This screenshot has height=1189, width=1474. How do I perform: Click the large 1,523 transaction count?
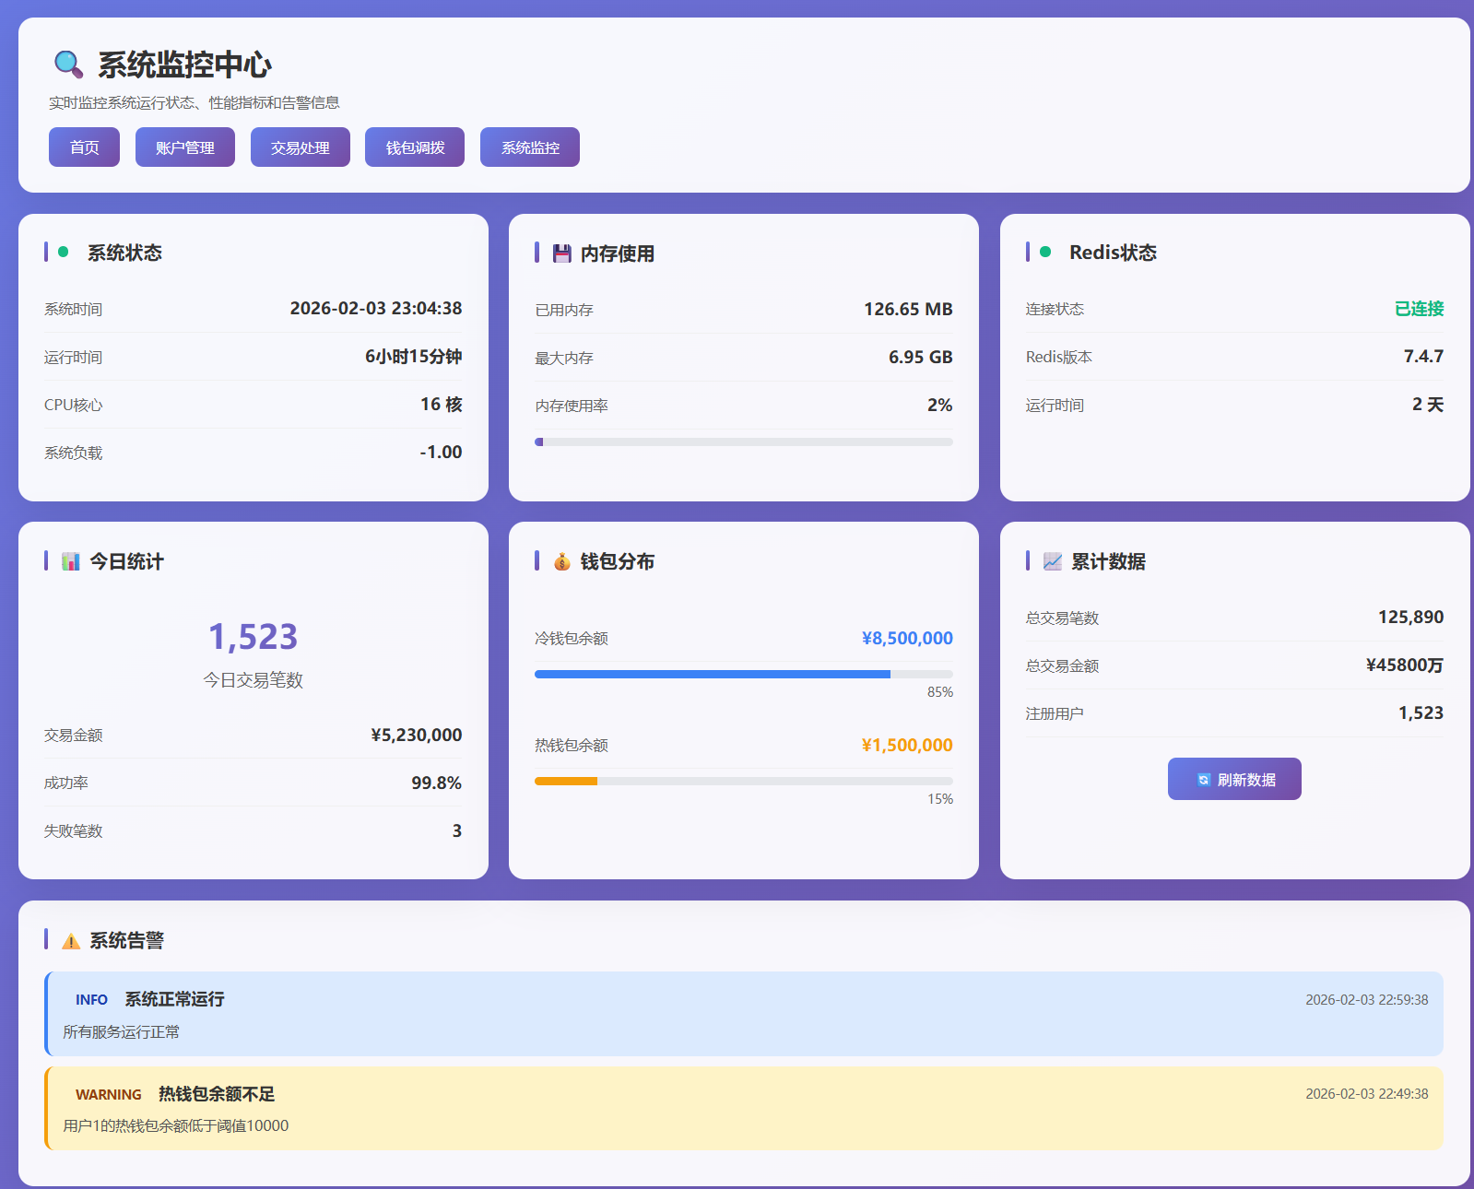[x=254, y=637]
